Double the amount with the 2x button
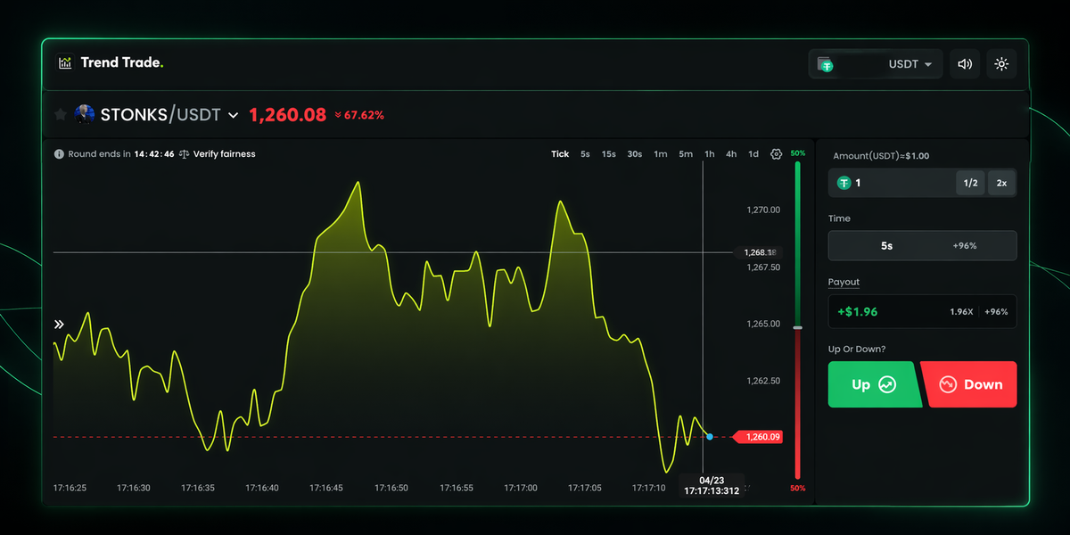 click(x=1001, y=183)
